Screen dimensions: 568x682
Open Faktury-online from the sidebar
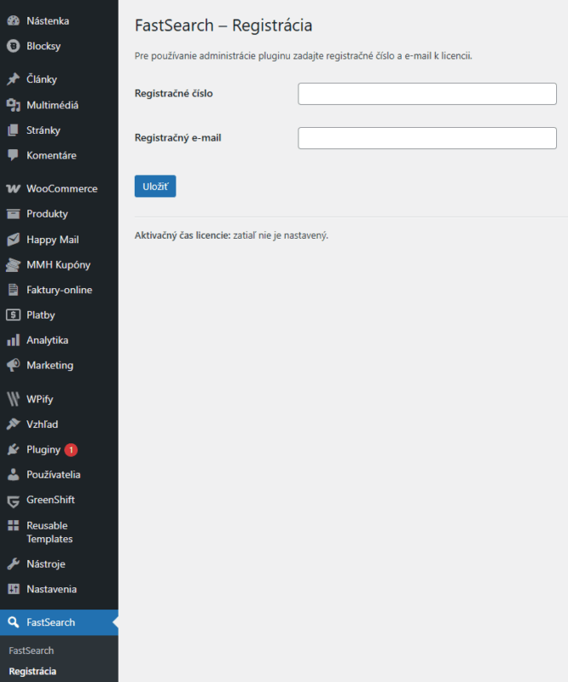pos(59,290)
